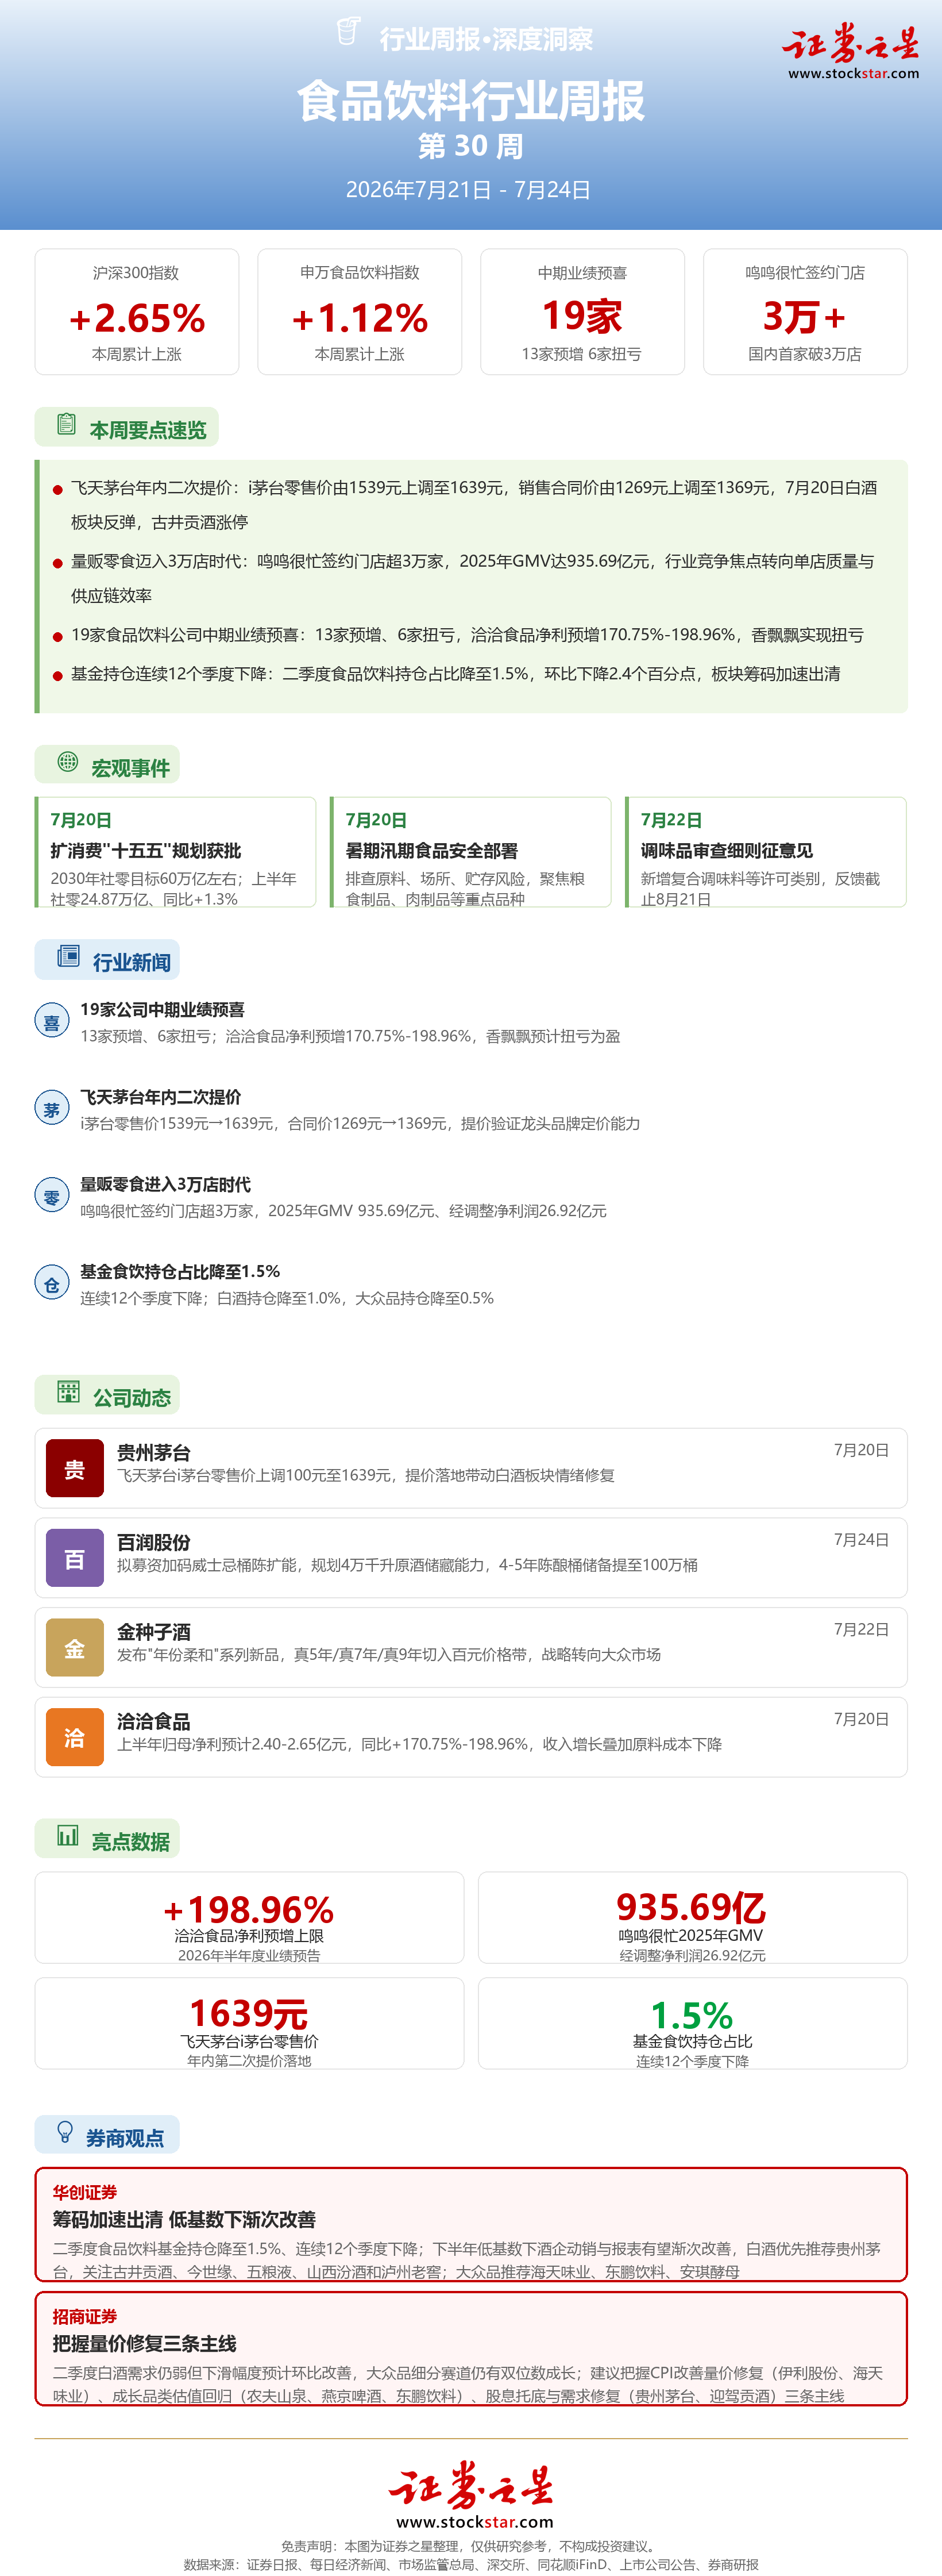Click the 数据来源 sources line
942x2576 pixels.
coord(470,2565)
